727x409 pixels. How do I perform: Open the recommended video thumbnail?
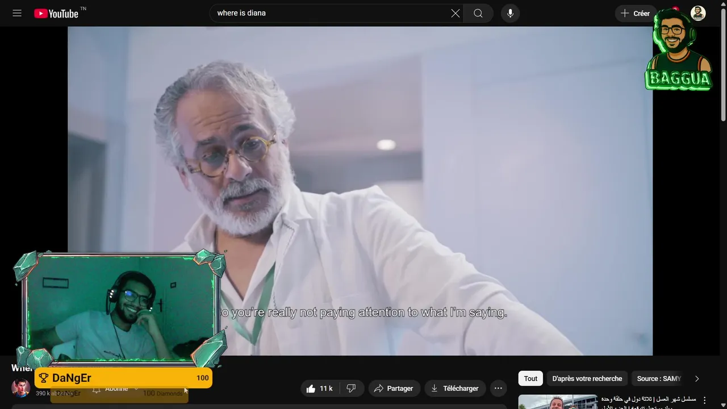coord(558,402)
